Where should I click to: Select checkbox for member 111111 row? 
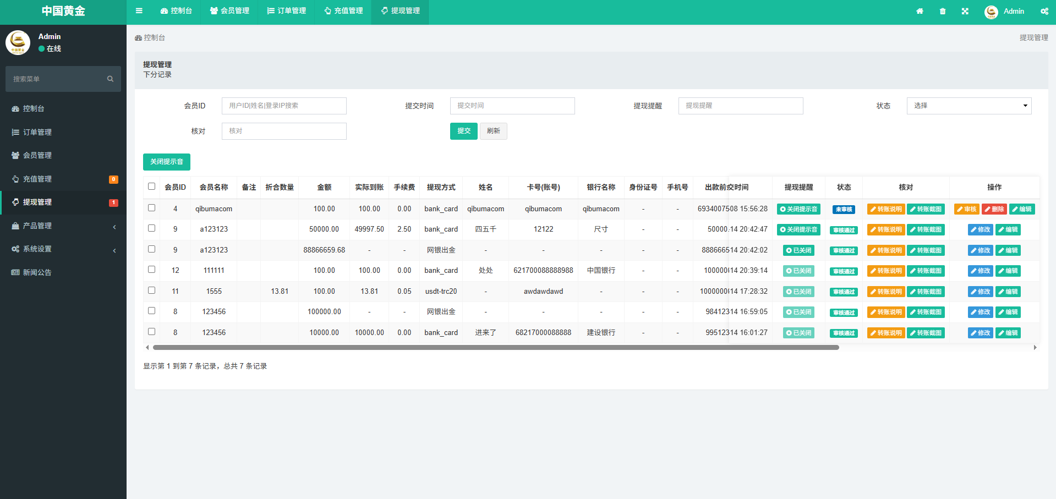coord(152,270)
